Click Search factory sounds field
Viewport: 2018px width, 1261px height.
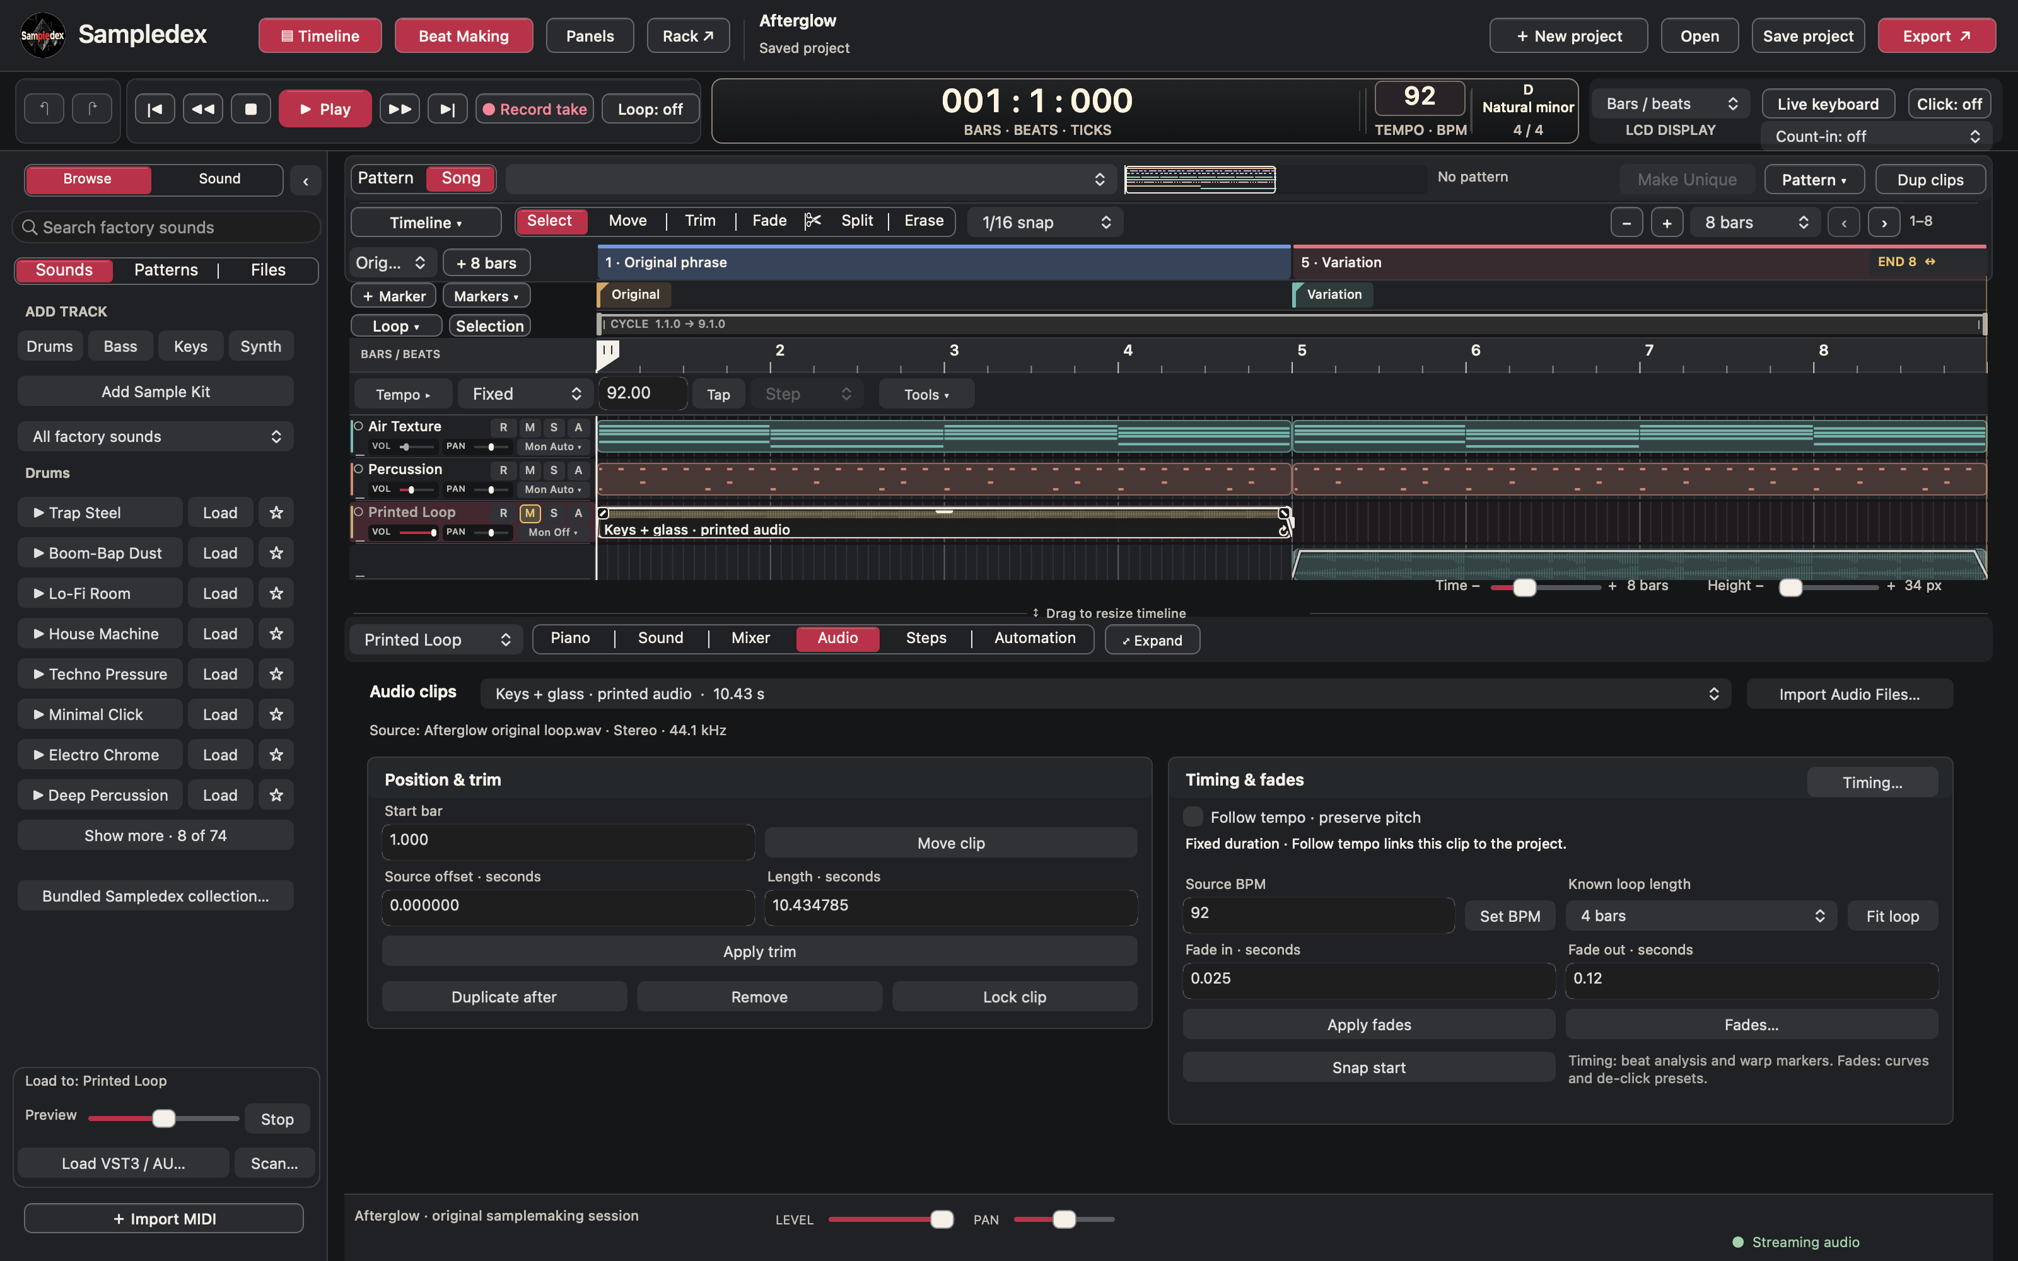[x=166, y=227]
